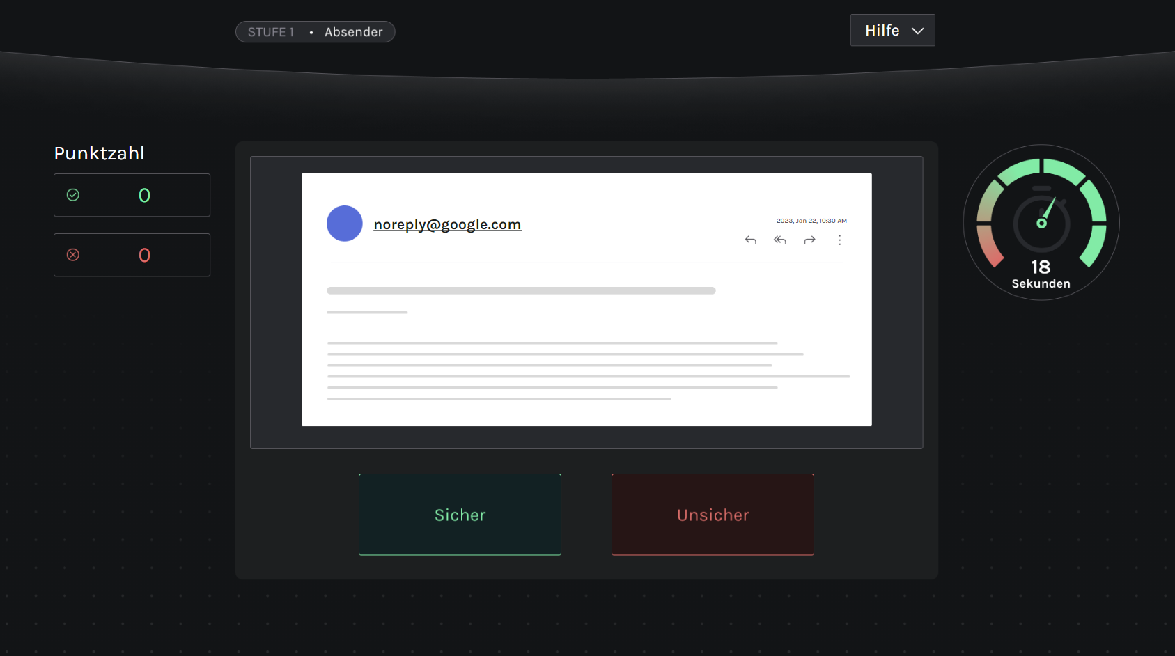
Task: Click the green checkmark score icon
Action: (73, 195)
